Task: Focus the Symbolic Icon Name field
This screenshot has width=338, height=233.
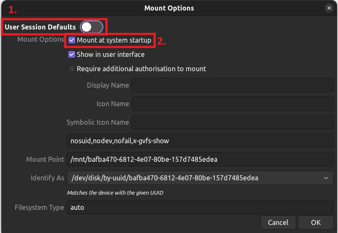Action: click(x=233, y=122)
